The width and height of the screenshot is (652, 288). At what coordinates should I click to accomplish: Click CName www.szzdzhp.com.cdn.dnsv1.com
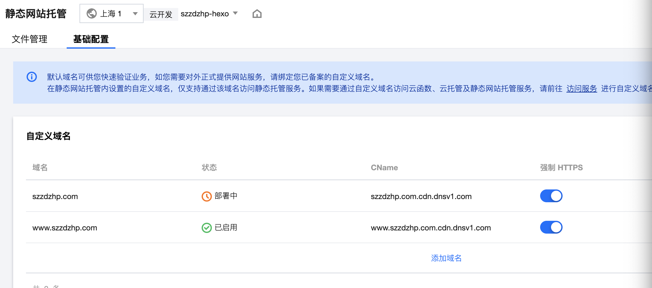click(431, 228)
